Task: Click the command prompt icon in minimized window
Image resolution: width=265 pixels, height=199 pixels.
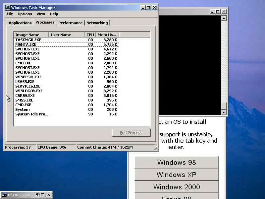Action: click(x=4, y=195)
